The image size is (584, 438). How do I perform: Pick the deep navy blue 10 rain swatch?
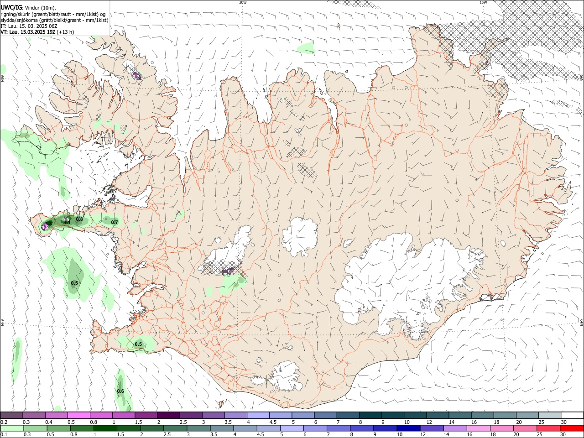(x=408, y=428)
